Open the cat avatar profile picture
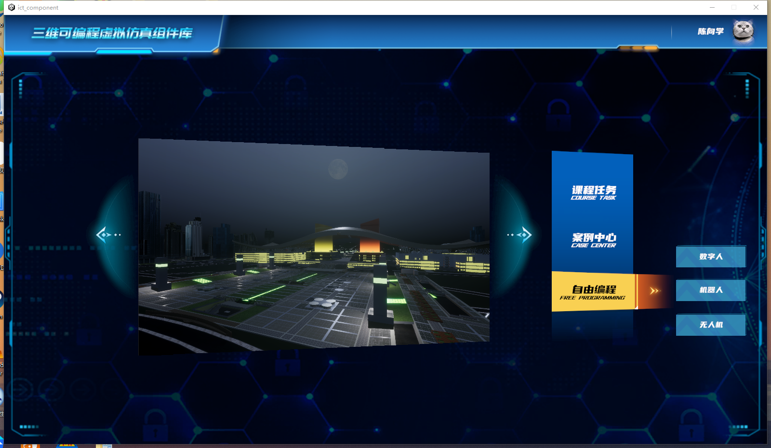The height and width of the screenshot is (448, 771). point(743,31)
